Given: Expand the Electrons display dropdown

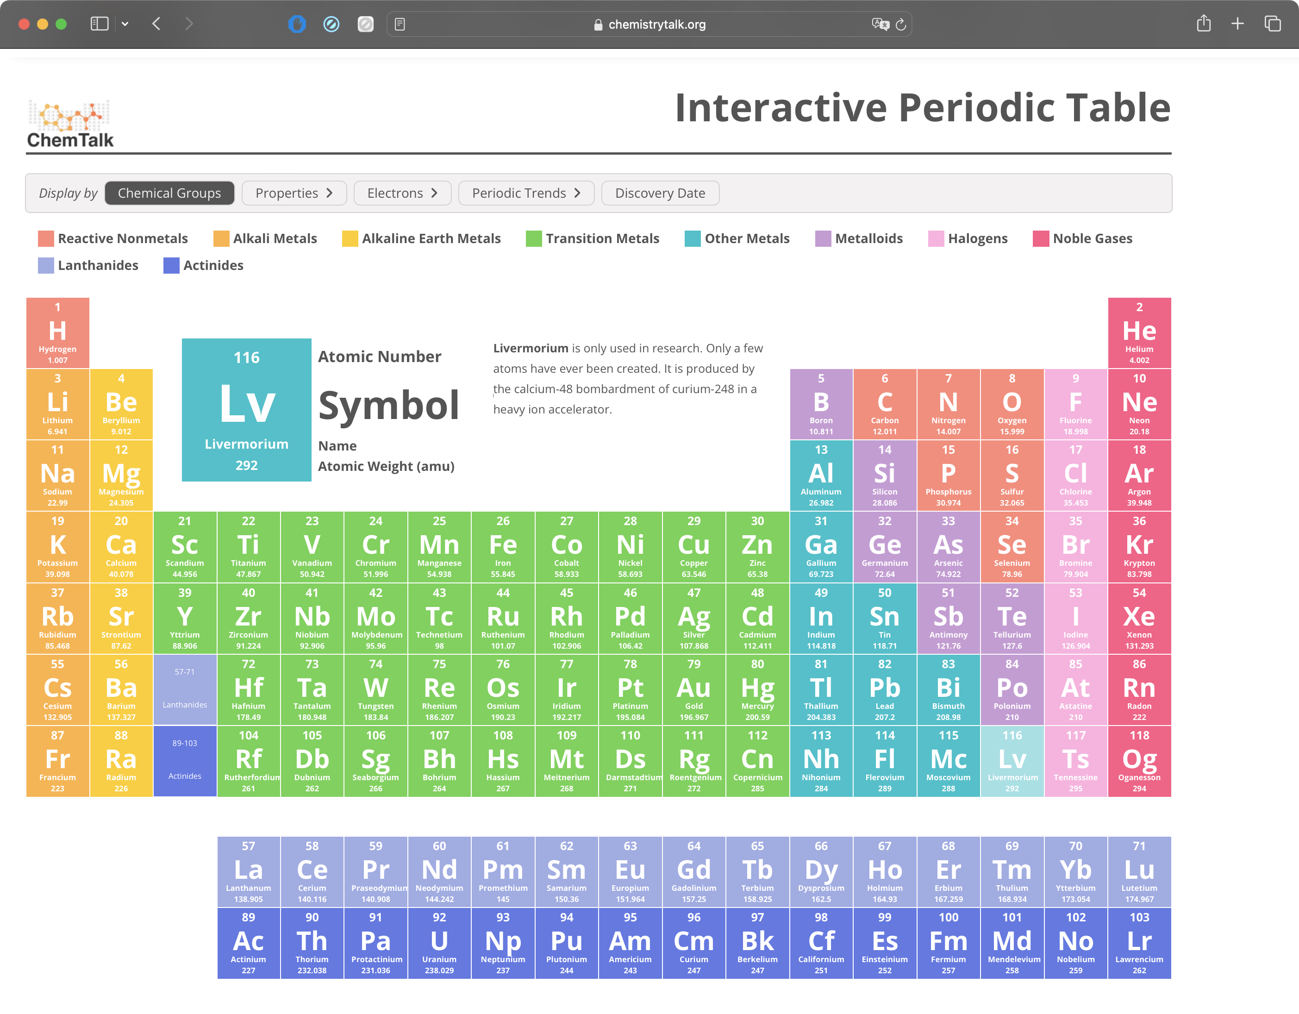Looking at the screenshot, I should click(x=403, y=193).
